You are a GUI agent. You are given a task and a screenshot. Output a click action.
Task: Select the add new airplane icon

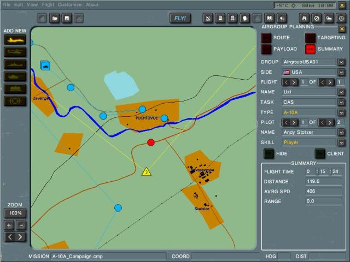click(15, 40)
